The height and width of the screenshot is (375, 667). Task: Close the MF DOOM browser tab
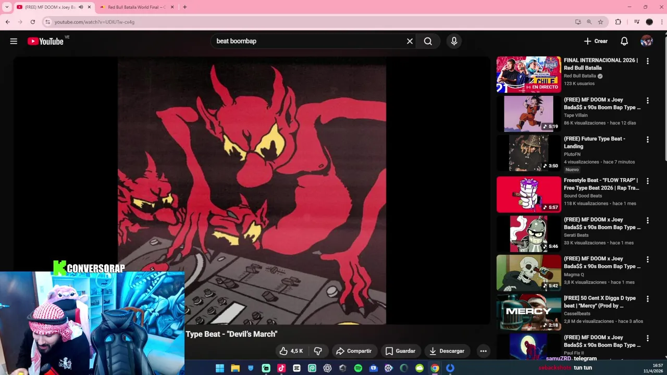[89, 7]
